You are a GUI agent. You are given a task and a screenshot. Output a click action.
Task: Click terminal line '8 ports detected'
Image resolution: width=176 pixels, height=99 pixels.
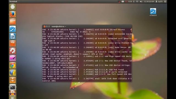point(85,72)
